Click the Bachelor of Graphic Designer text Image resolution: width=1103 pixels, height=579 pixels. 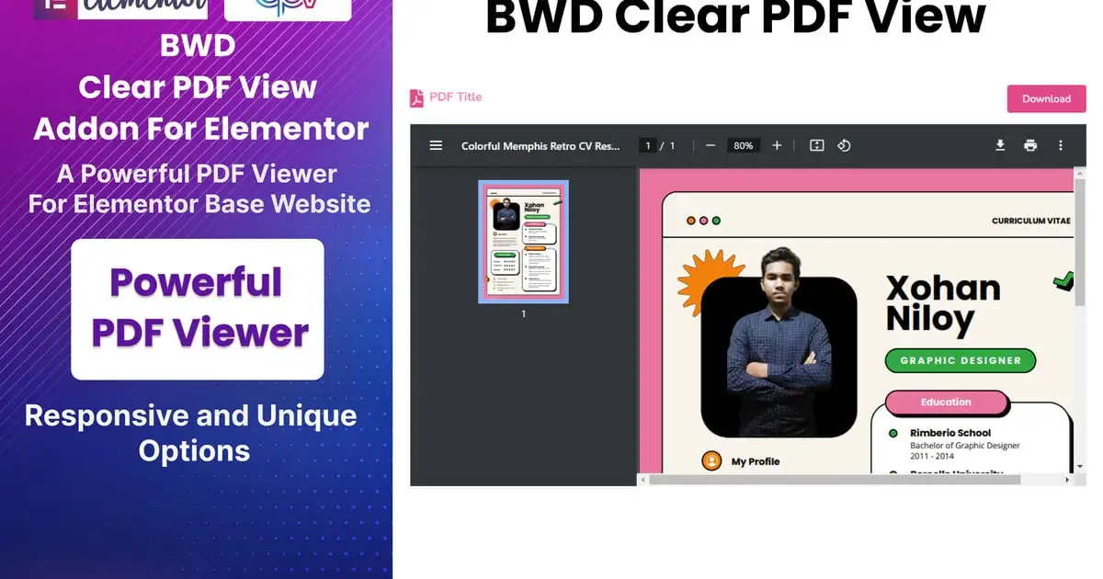click(x=965, y=446)
